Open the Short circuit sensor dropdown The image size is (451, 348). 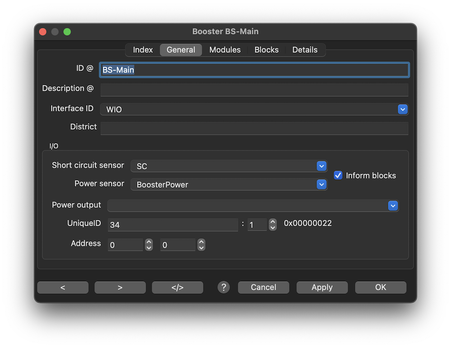[321, 166]
